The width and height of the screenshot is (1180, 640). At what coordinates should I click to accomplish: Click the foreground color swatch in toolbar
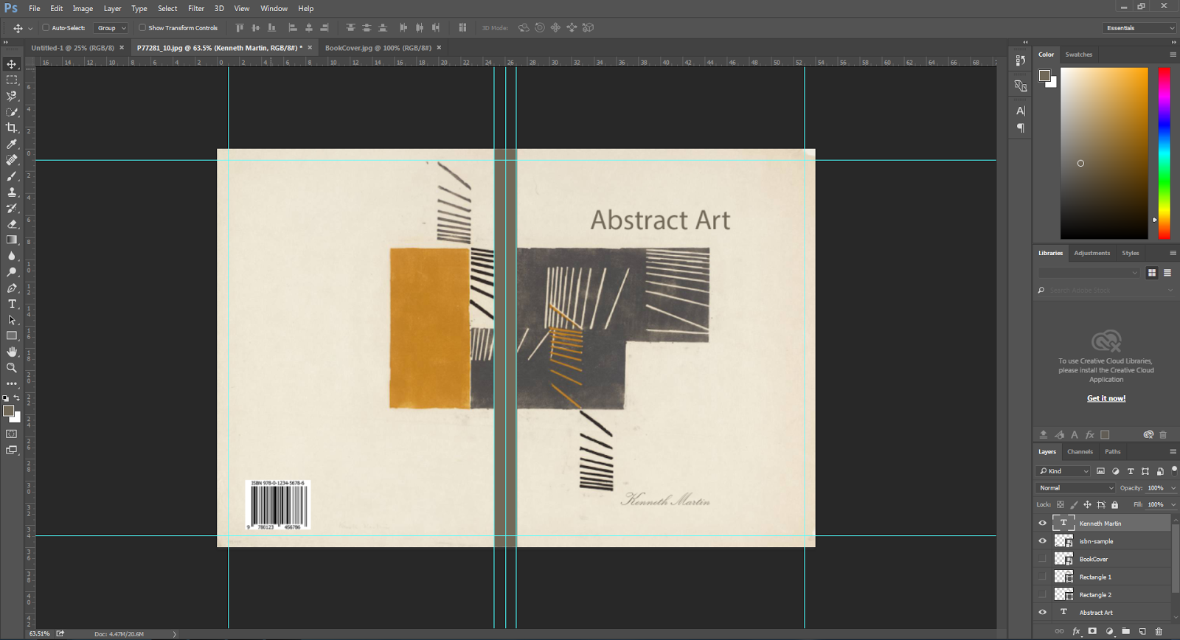pyautogui.click(x=8, y=411)
